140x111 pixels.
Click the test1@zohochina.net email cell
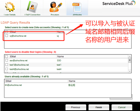coord(19,65)
